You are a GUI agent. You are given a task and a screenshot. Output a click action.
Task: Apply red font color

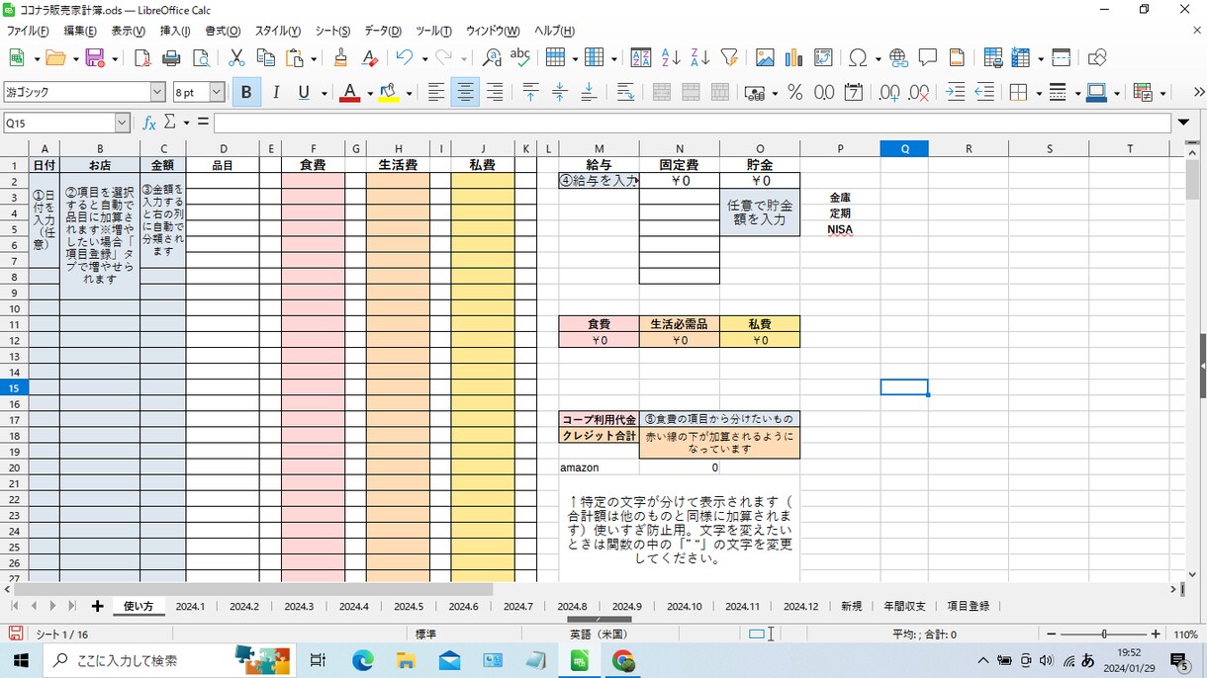[x=349, y=93]
